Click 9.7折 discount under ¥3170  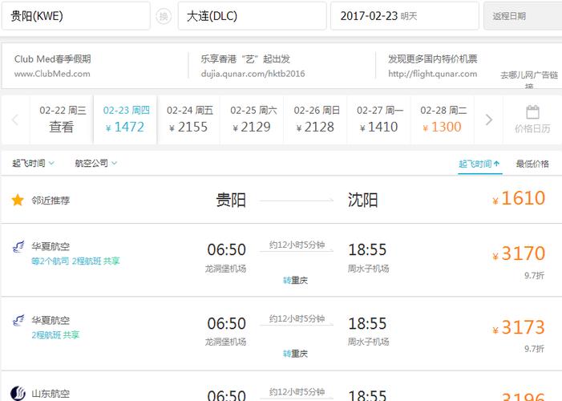535,275
